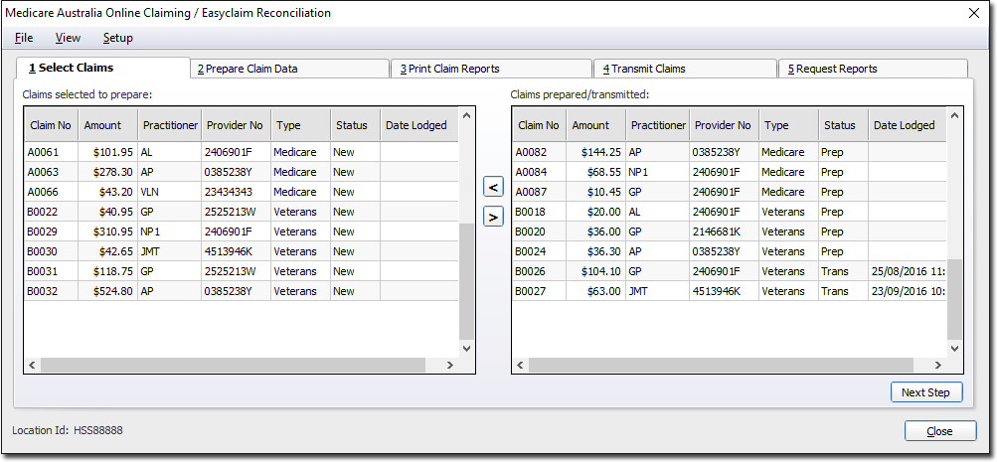Screen dimensions: 997x462
Task: Click the Date Lodged header in right list
Action: click(904, 125)
